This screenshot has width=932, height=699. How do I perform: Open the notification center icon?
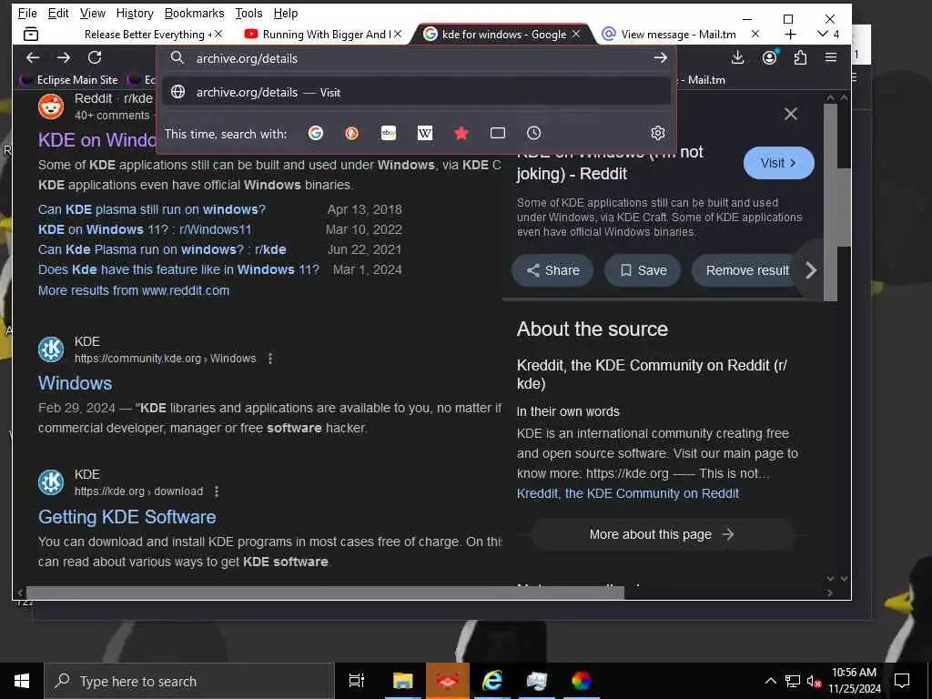click(902, 681)
